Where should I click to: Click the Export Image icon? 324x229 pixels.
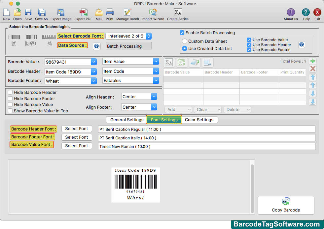pos(61,13)
